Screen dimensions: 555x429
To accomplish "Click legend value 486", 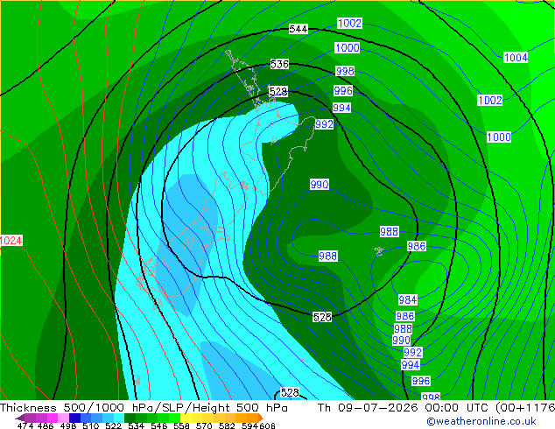I will [46, 425].
